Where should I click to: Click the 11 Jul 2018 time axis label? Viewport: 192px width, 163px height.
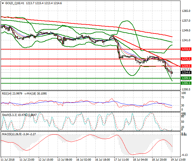coord(8,160)
